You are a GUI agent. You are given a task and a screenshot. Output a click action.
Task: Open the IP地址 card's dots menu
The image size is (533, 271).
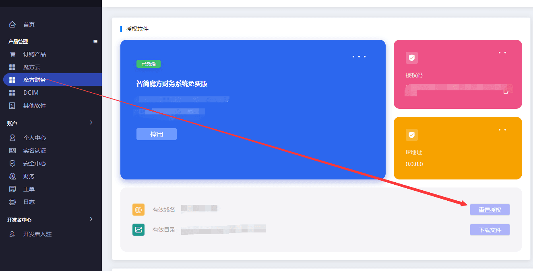coord(502,130)
